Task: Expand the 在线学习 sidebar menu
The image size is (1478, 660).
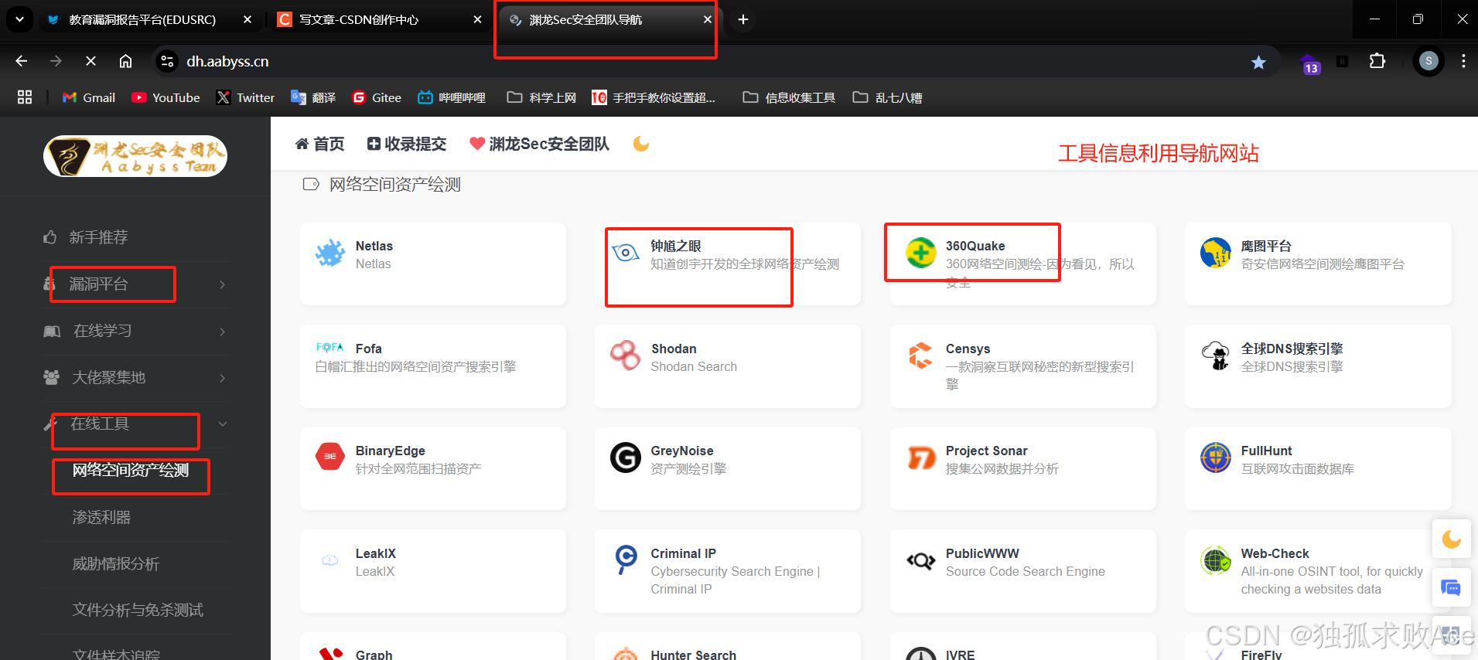Action: coord(135,331)
